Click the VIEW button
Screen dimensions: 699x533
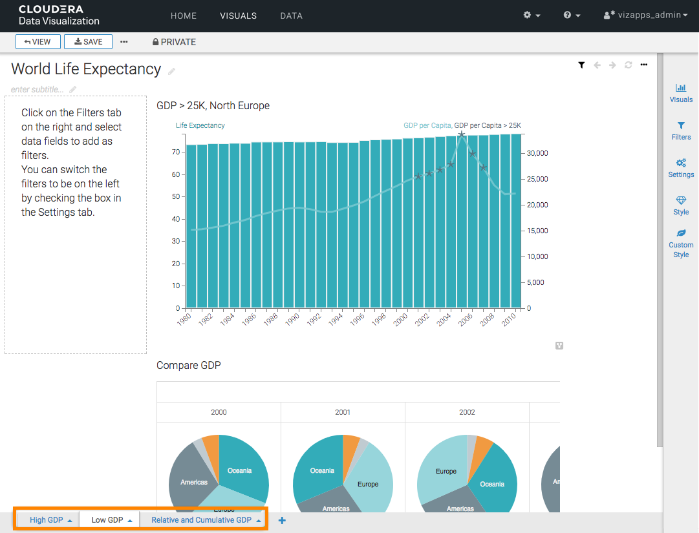(x=38, y=42)
